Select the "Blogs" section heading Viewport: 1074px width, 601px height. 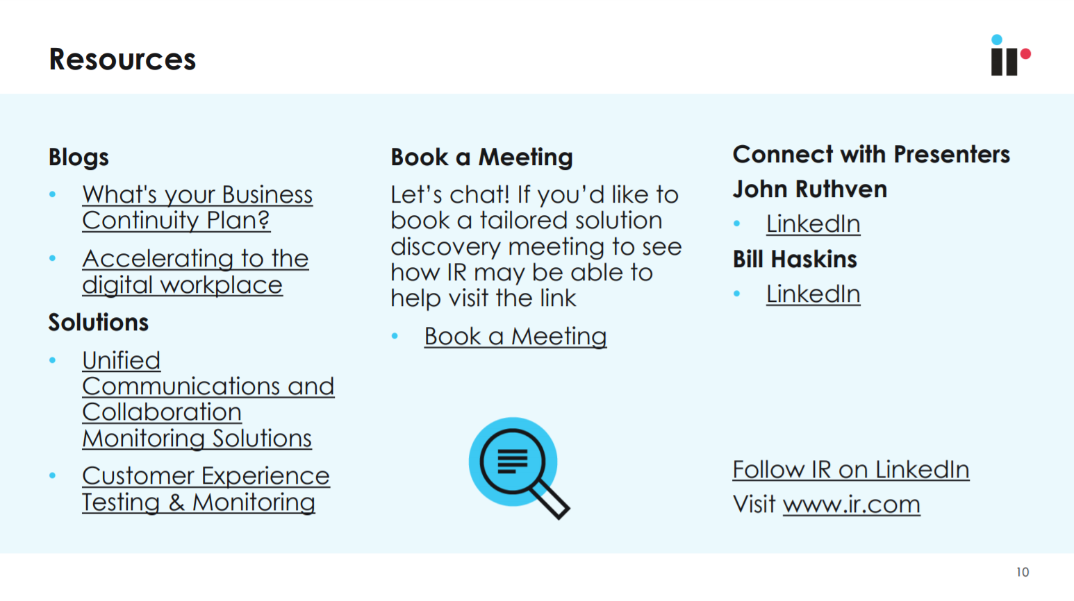(x=79, y=158)
